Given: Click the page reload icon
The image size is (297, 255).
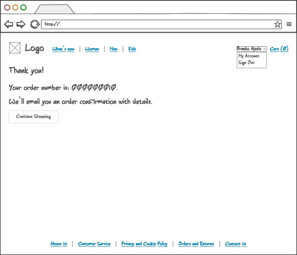Looking at the screenshot, I should 34,24.
